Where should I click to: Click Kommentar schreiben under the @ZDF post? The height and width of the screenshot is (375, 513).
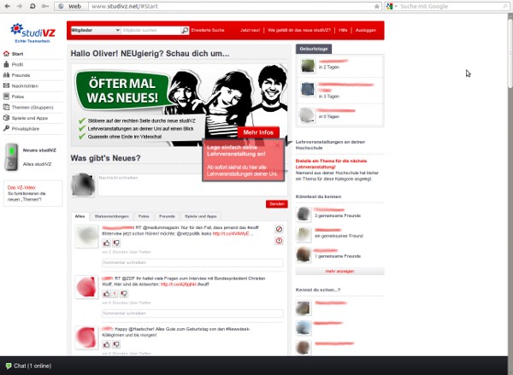click(192, 313)
